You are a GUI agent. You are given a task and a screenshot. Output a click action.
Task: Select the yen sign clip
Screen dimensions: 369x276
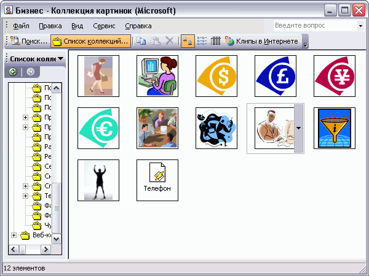pyautogui.click(x=335, y=76)
